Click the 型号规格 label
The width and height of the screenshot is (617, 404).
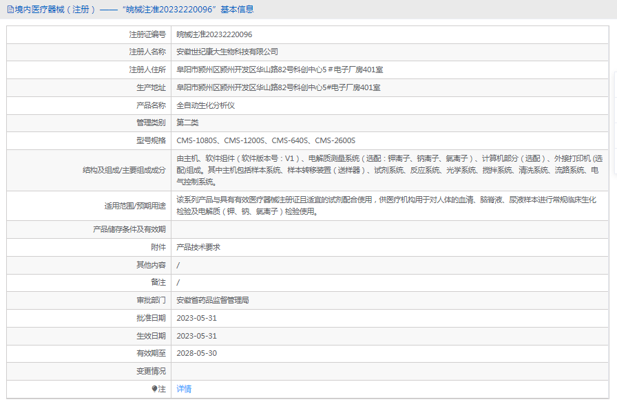(x=151, y=140)
